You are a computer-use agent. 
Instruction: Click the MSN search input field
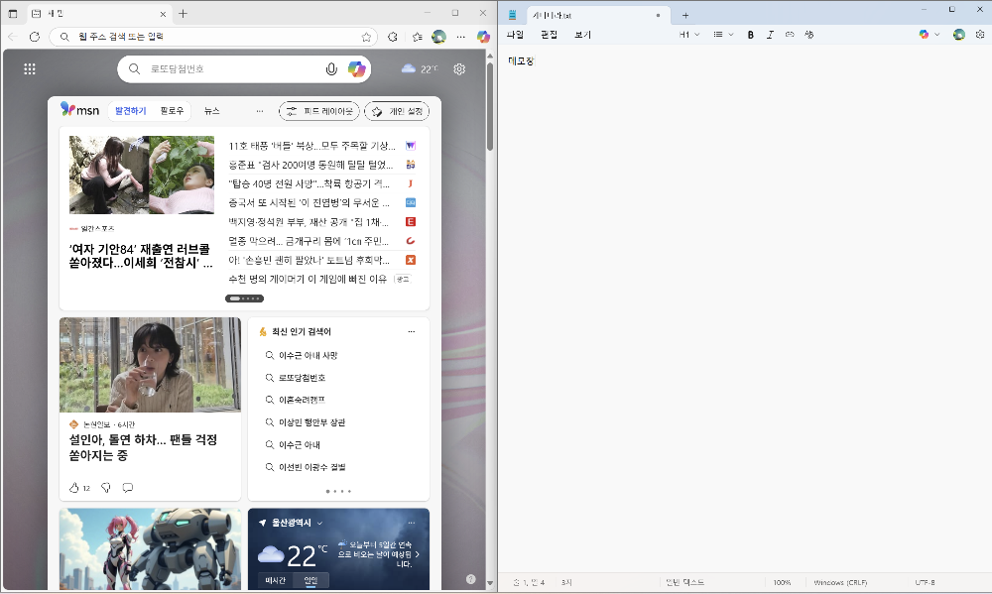(228, 69)
